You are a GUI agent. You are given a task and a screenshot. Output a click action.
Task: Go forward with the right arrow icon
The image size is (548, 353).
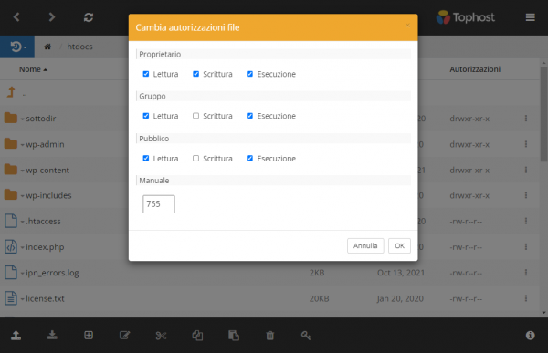click(52, 16)
